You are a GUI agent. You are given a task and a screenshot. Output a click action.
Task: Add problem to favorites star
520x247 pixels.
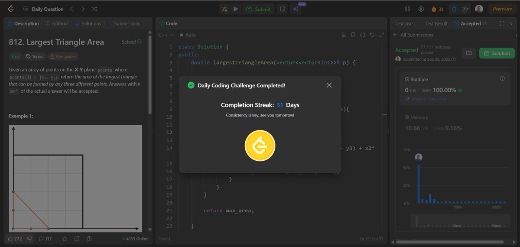click(65, 238)
